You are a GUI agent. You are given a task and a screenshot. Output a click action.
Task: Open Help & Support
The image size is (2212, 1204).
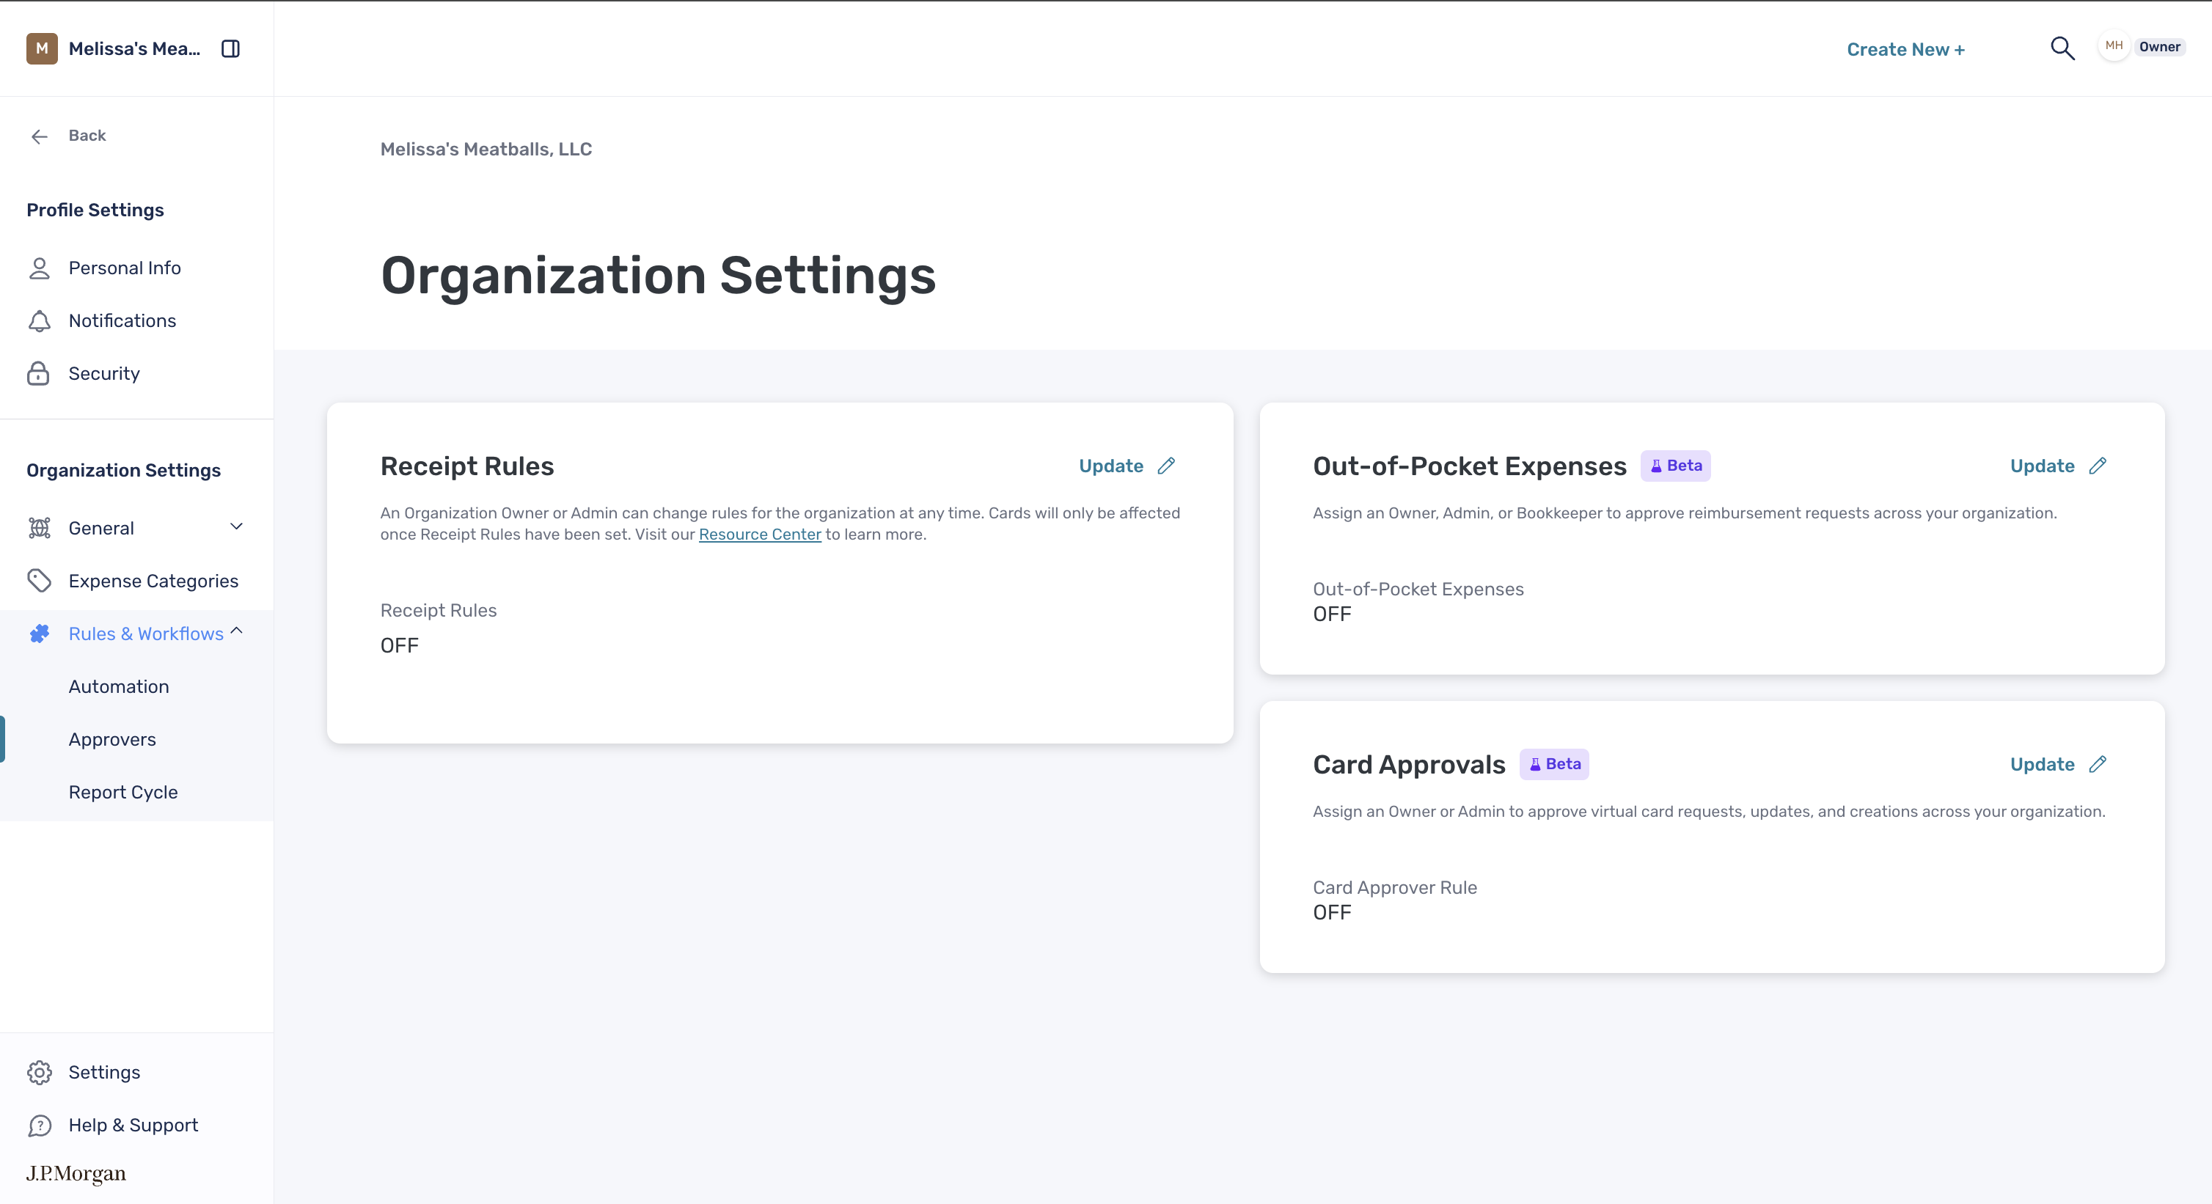click(133, 1125)
